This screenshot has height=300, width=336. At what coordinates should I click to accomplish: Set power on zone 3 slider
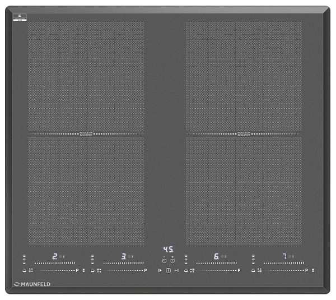pyautogui.click(x=121, y=262)
